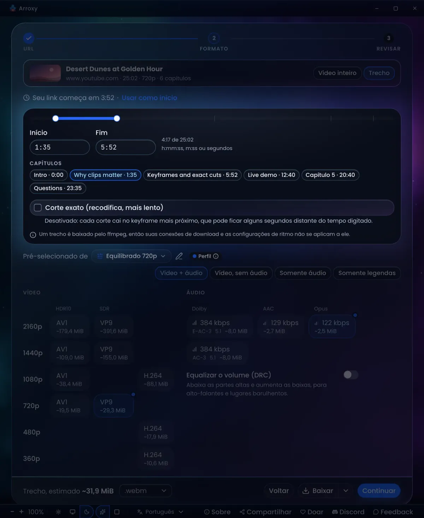Click the Continuar button
424x518 pixels.
tap(379, 491)
